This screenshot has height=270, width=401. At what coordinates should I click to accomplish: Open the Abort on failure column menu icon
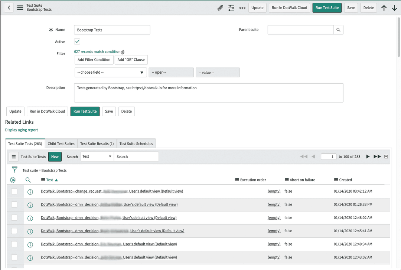pyautogui.click(x=287, y=180)
